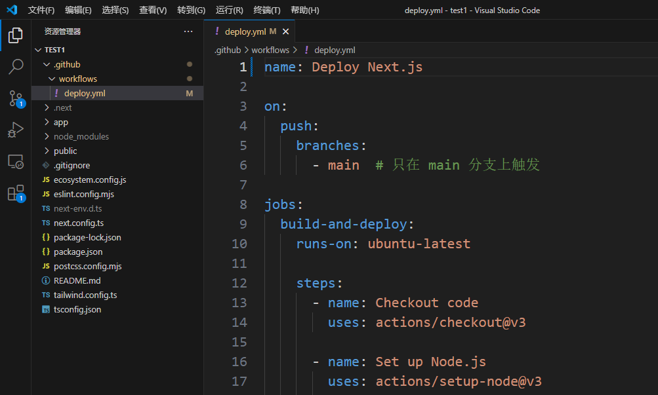The width and height of the screenshot is (658, 395).
Task: Click the TS icon beside next-env.d.ts
Action: click(x=46, y=208)
